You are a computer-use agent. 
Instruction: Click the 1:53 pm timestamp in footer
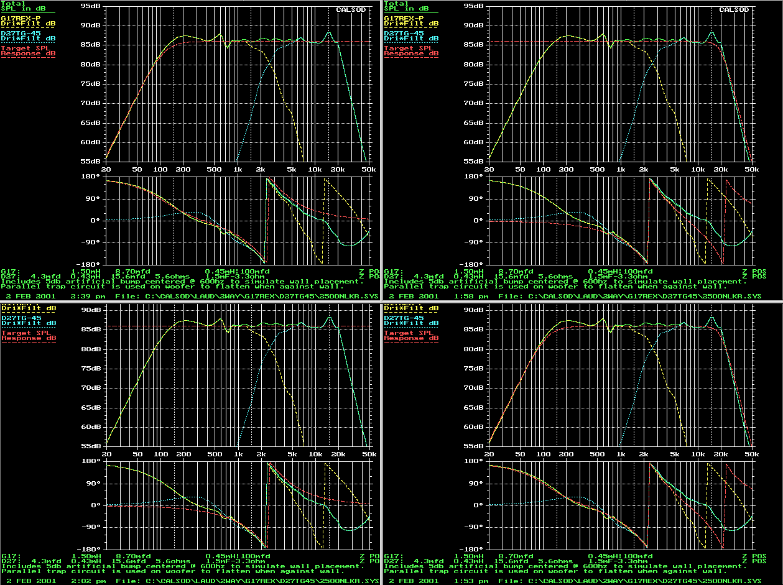click(x=464, y=581)
